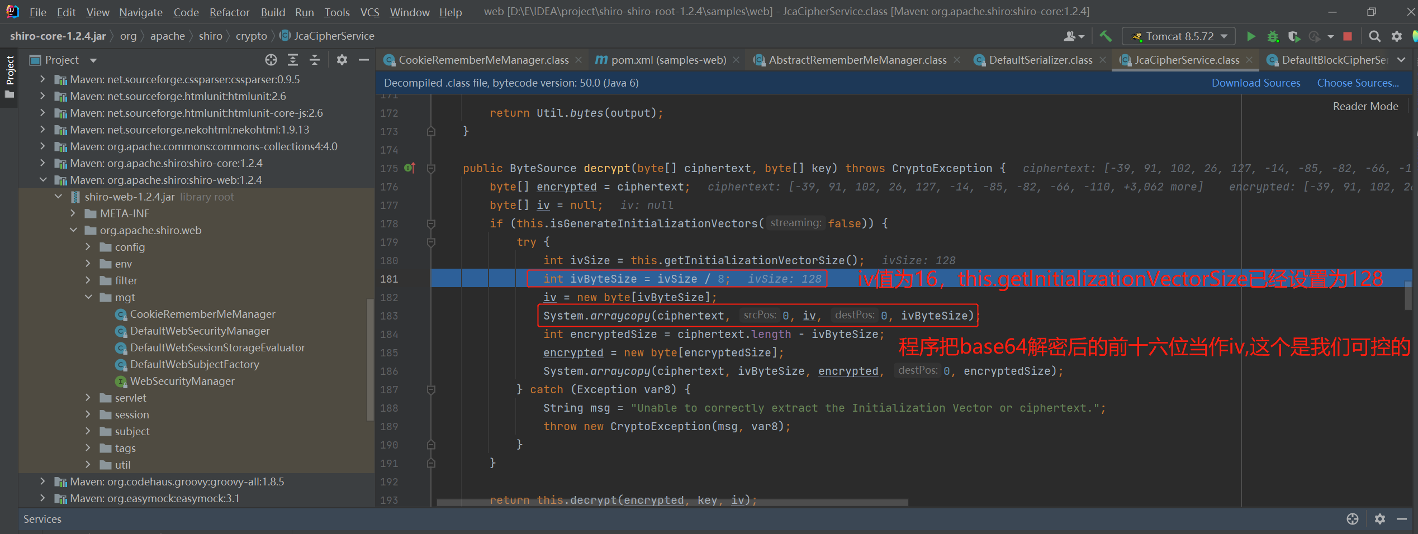
Task: Fold the try block at line 179
Action: (x=431, y=242)
